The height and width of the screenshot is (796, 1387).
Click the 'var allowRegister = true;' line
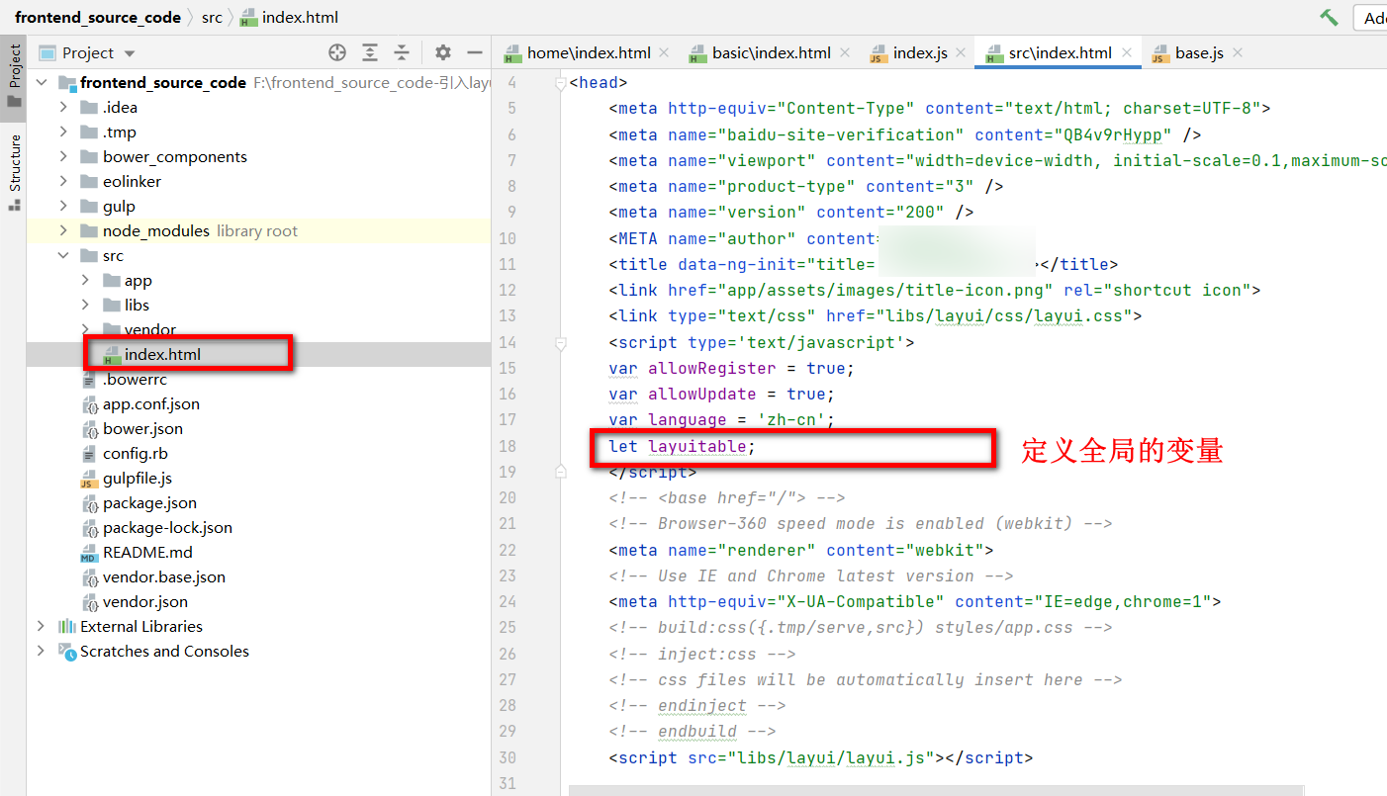click(x=731, y=368)
